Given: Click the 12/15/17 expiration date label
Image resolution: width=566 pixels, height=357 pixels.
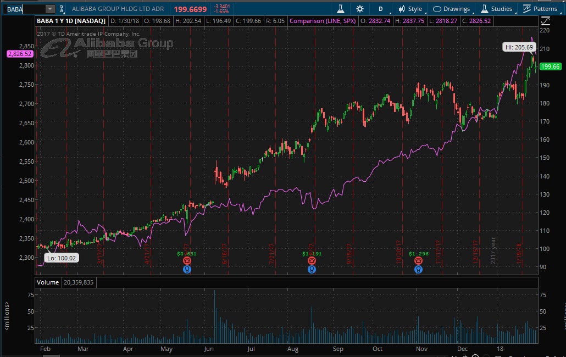Looking at the screenshot, I should [x=475, y=252].
